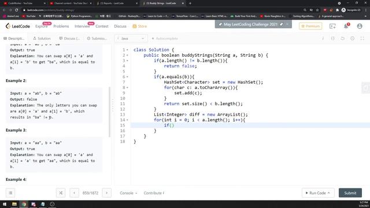Click the 859/1872 problem counter
The image size is (370, 208).
(x=90, y=193)
